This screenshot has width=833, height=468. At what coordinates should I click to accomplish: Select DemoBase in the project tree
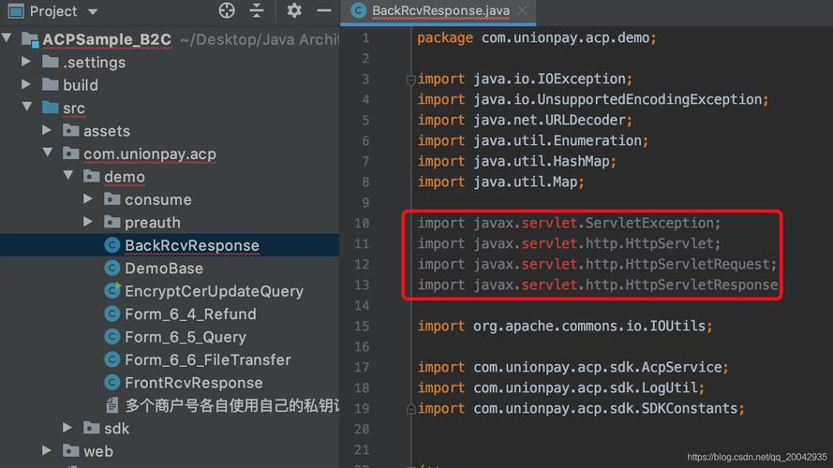(163, 269)
